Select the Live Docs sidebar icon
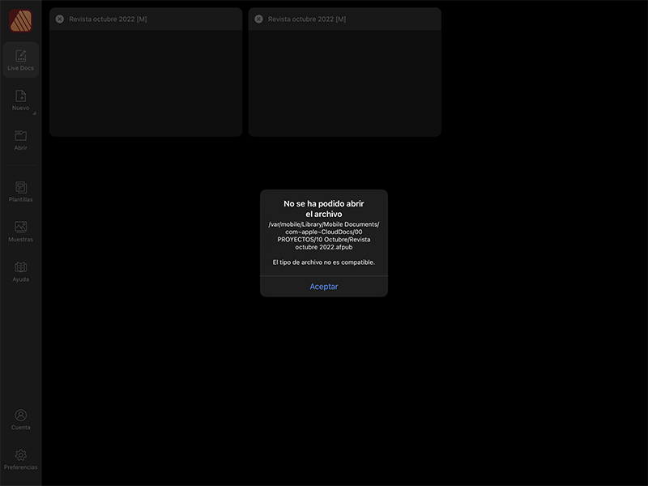Viewport: 648px width, 486px height. (20, 58)
